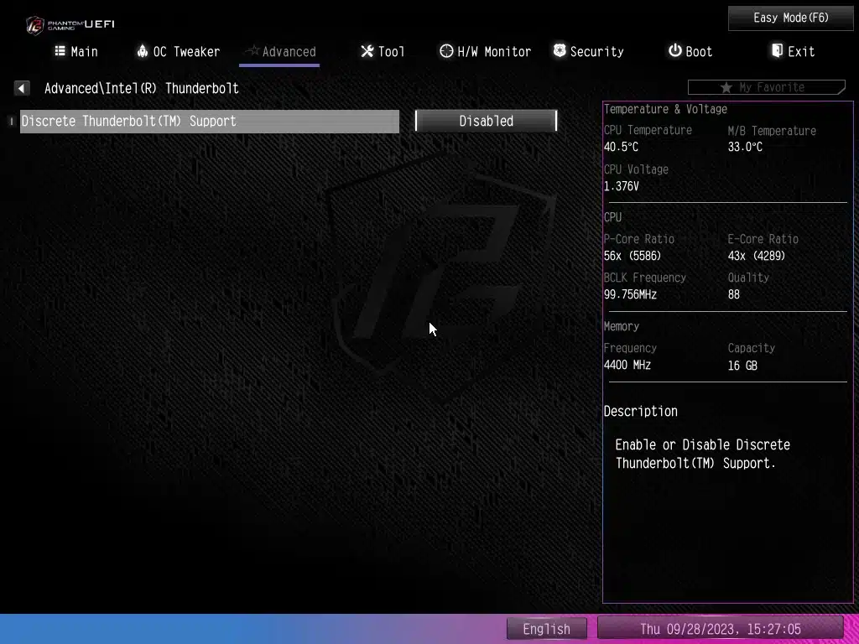Click the My Favorite star icon

726,87
